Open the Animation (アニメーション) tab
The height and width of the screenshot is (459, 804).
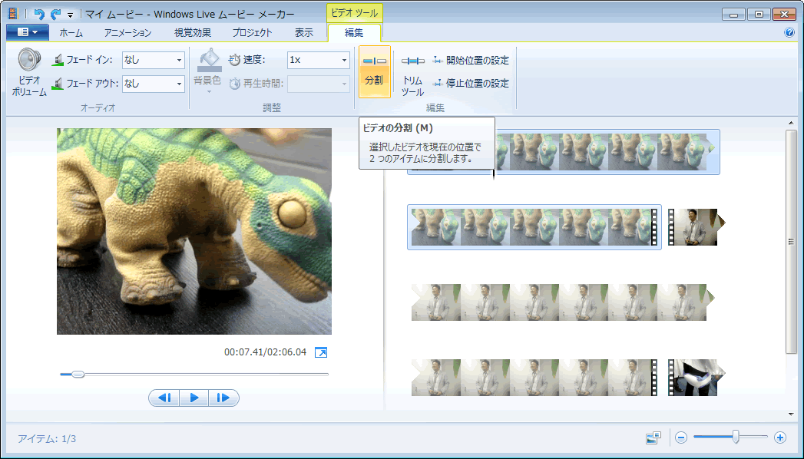127,33
